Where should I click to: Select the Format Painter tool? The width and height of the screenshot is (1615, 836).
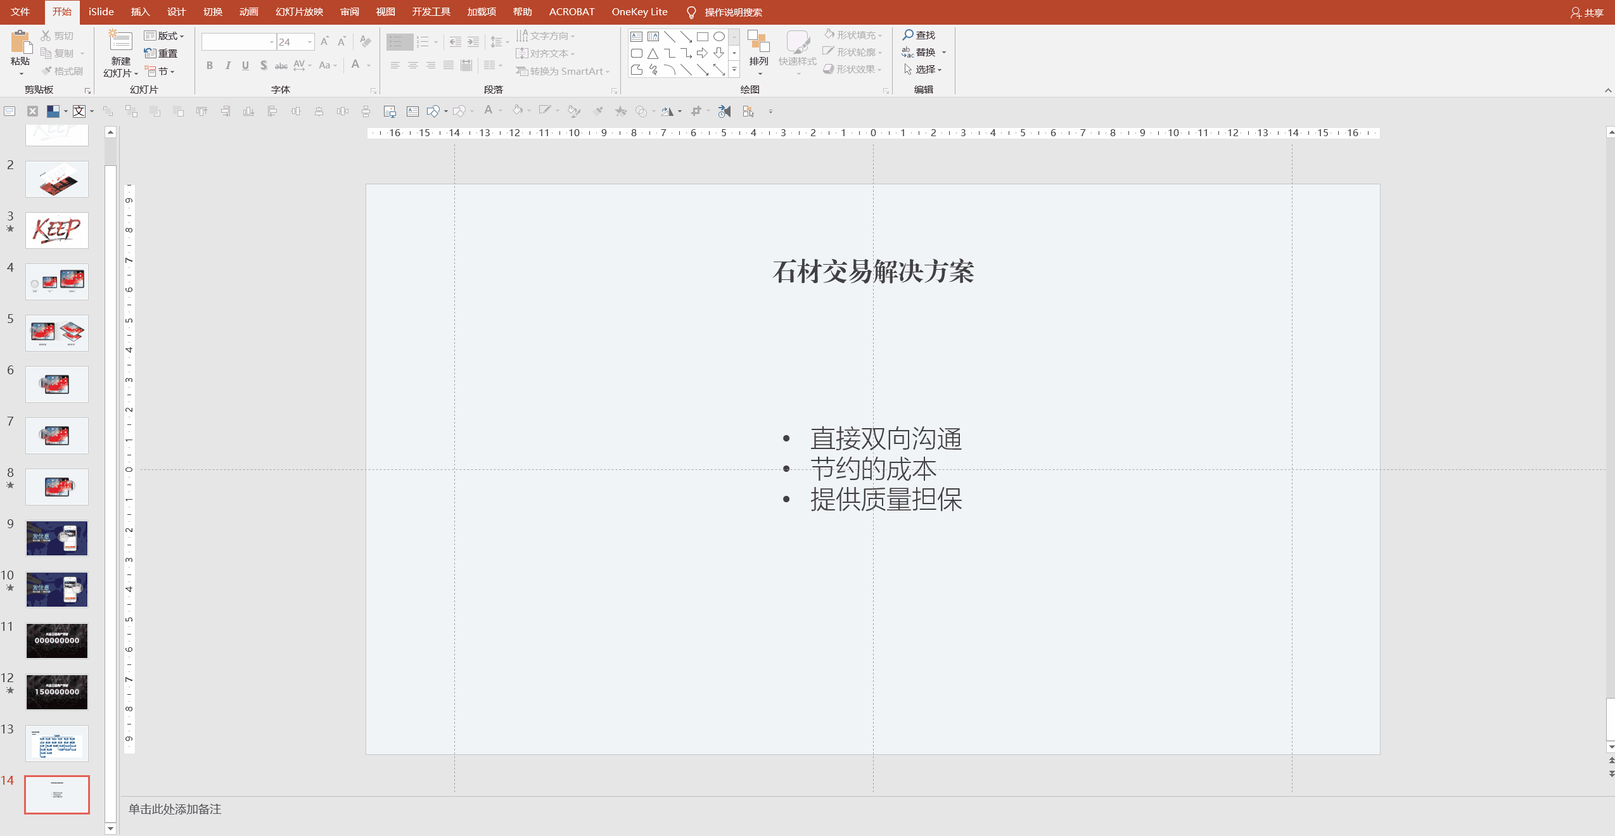click(x=62, y=71)
